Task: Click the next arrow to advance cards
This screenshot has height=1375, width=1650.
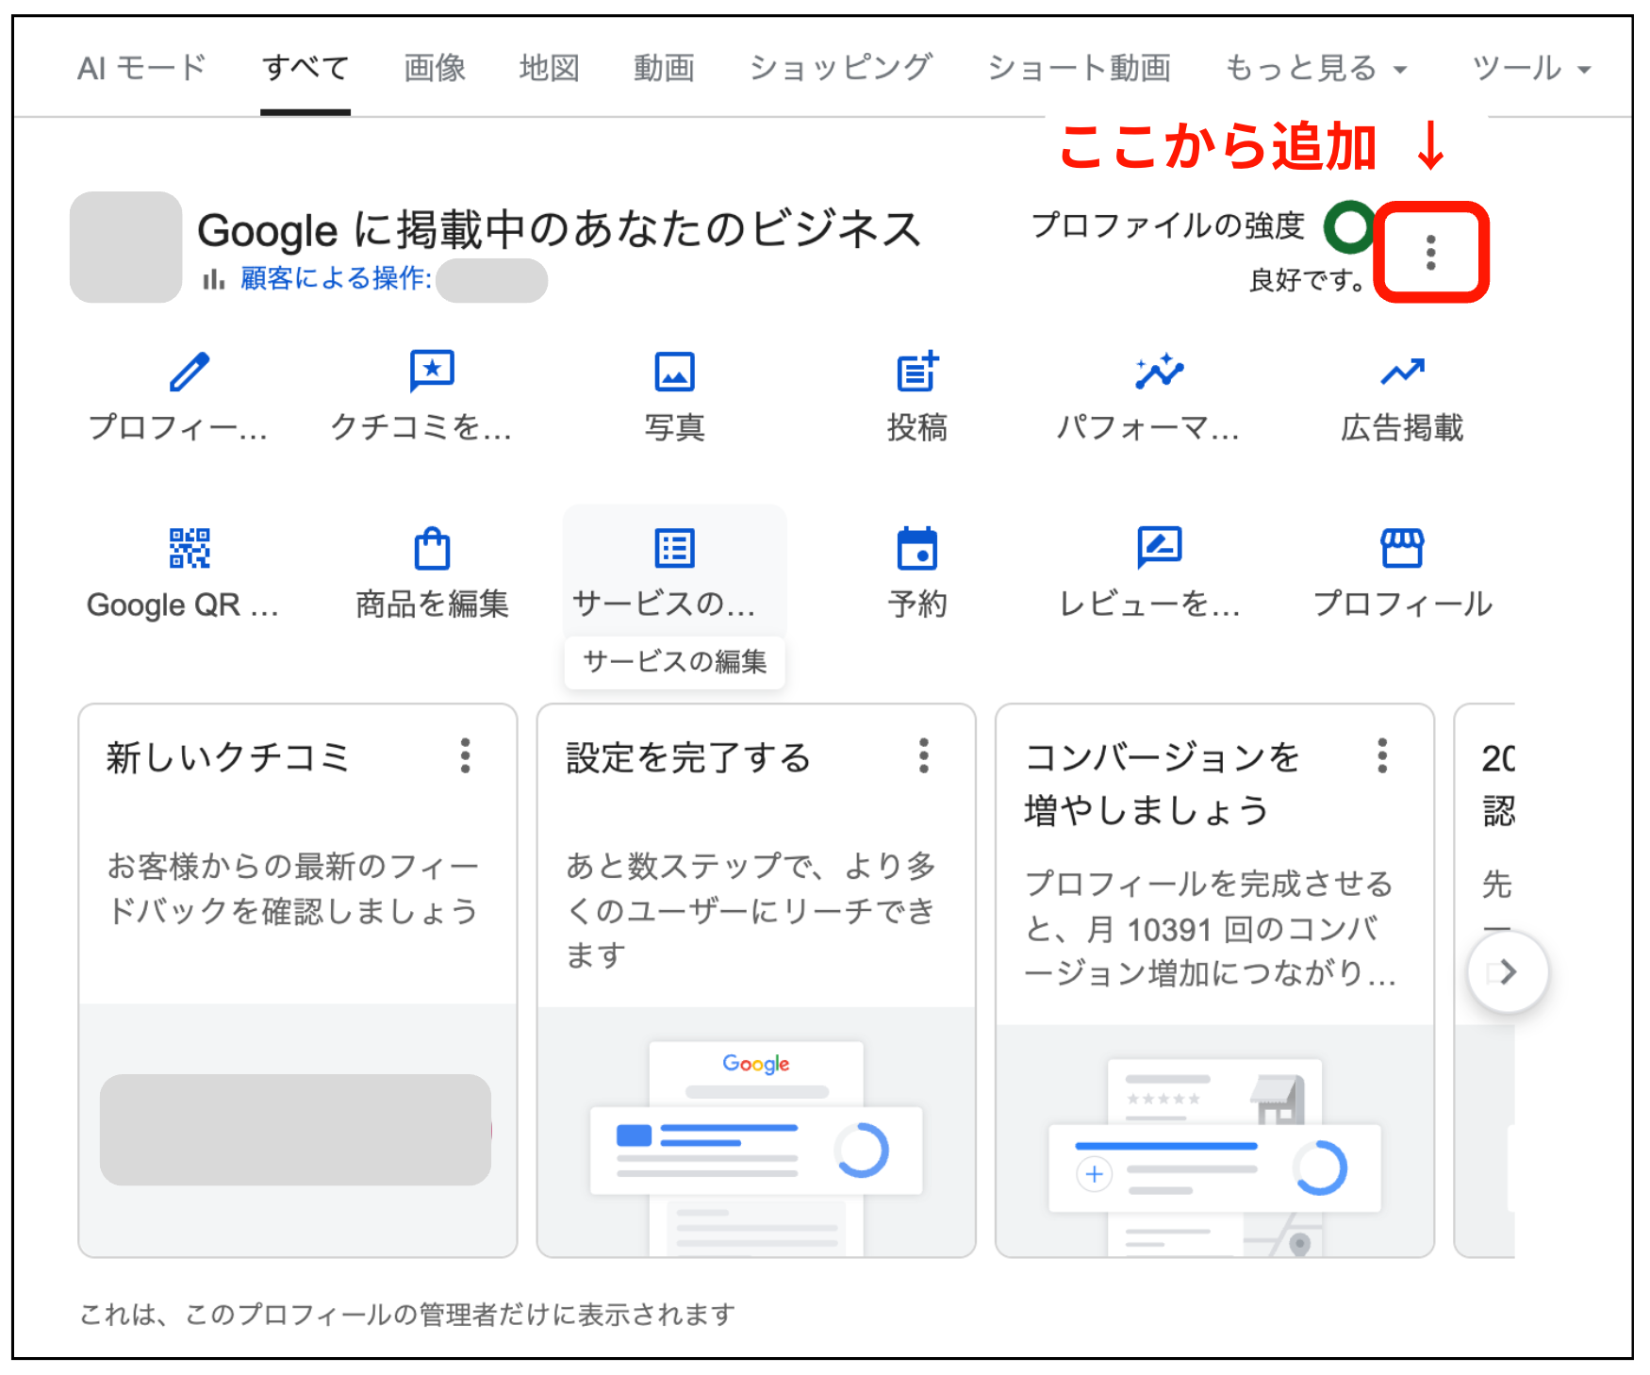Action: tap(1508, 971)
